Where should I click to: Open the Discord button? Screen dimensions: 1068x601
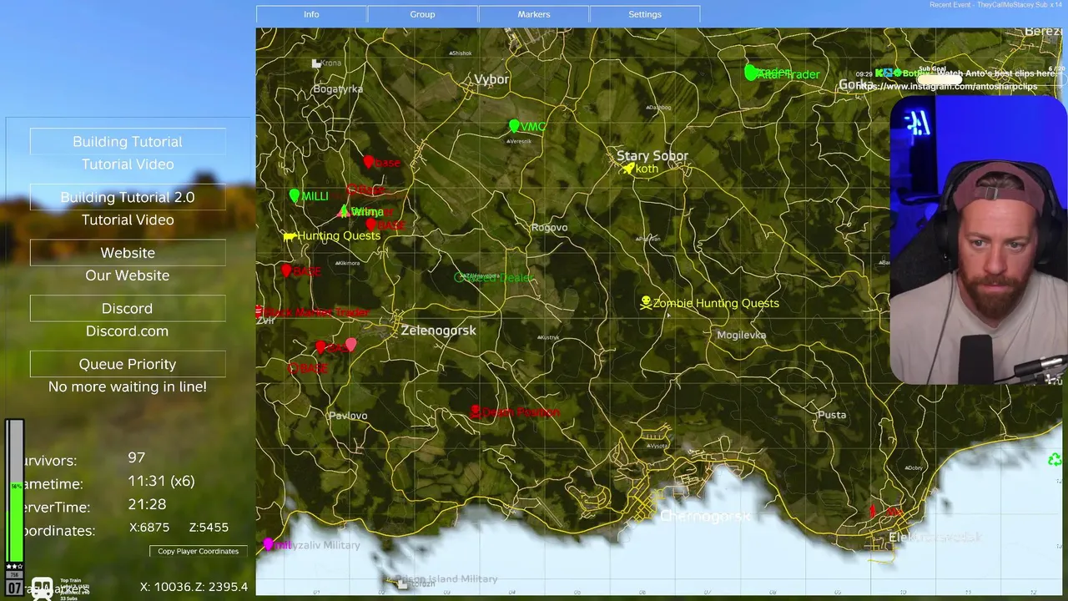(128, 308)
